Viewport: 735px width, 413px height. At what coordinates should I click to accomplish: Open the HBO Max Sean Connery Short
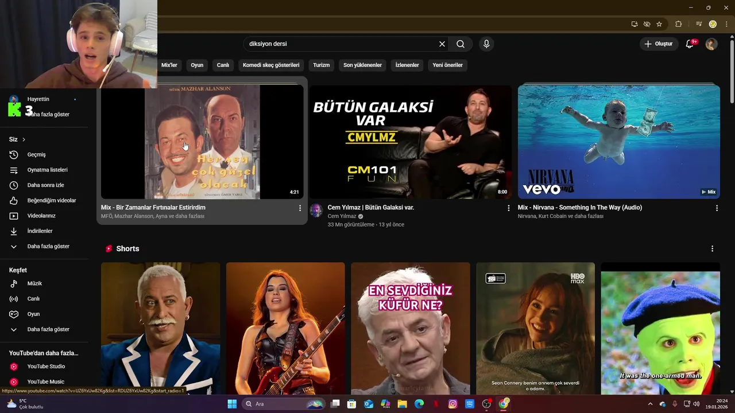[x=535, y=329]
